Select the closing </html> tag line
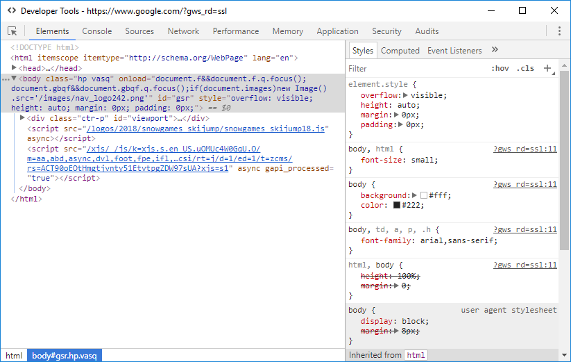The height and width of the screenshot is (362, 571). click(x=26, y=199)
